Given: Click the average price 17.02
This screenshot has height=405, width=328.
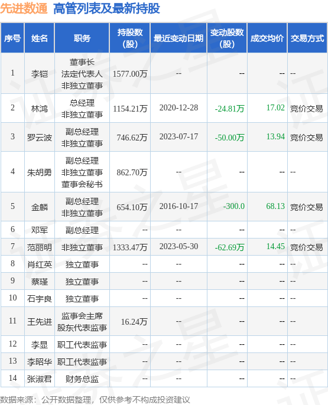Looking at the screenshot, I should 275,107.
